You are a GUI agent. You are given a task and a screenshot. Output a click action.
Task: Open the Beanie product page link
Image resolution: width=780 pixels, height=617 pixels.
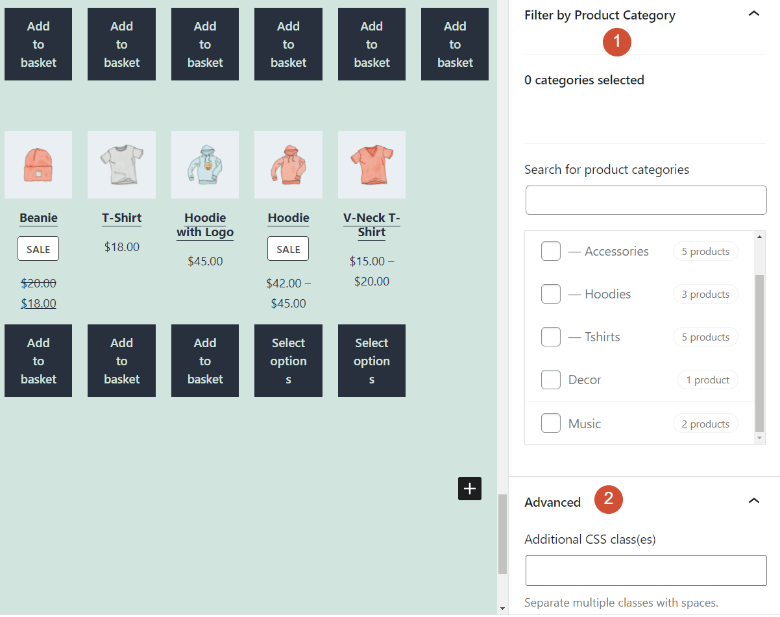[x=38, y=217]
